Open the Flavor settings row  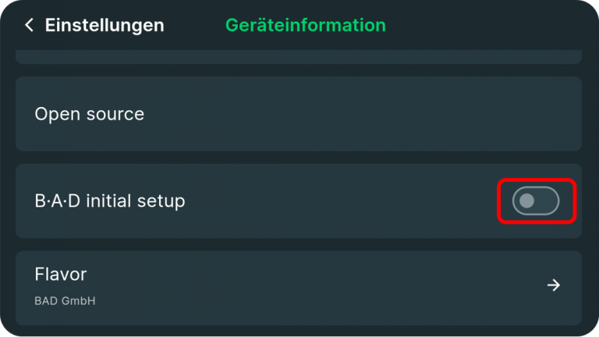tap(298, 287)
